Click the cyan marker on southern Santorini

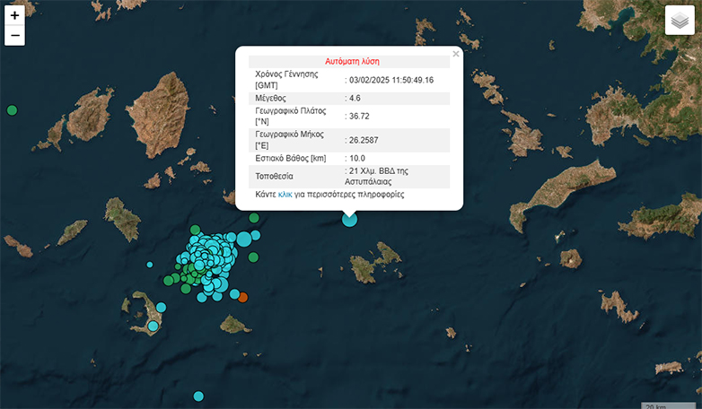click(x=154, y=326)
